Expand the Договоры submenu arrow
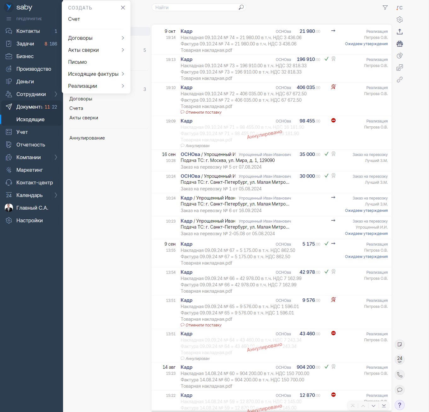This screenshot has width=429, height=412. coord(123,38)
